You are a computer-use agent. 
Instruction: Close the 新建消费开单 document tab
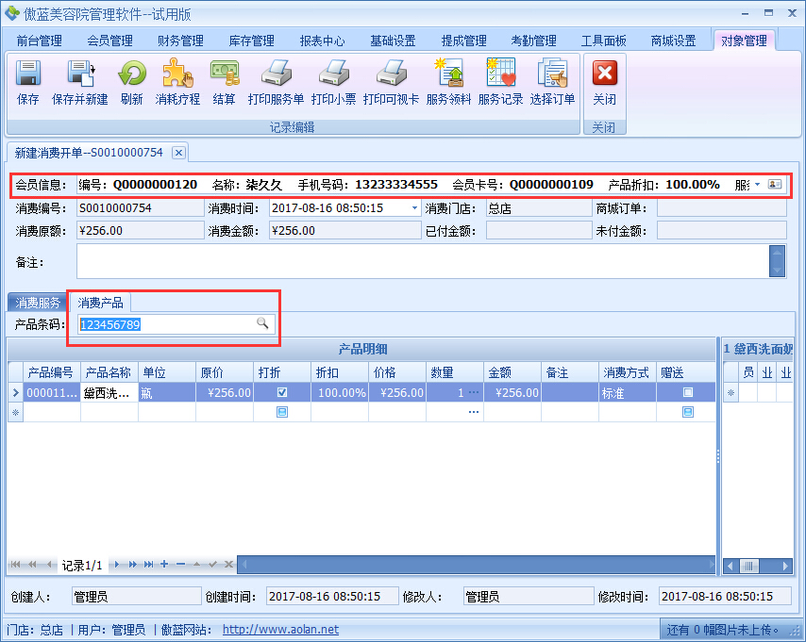178,152
